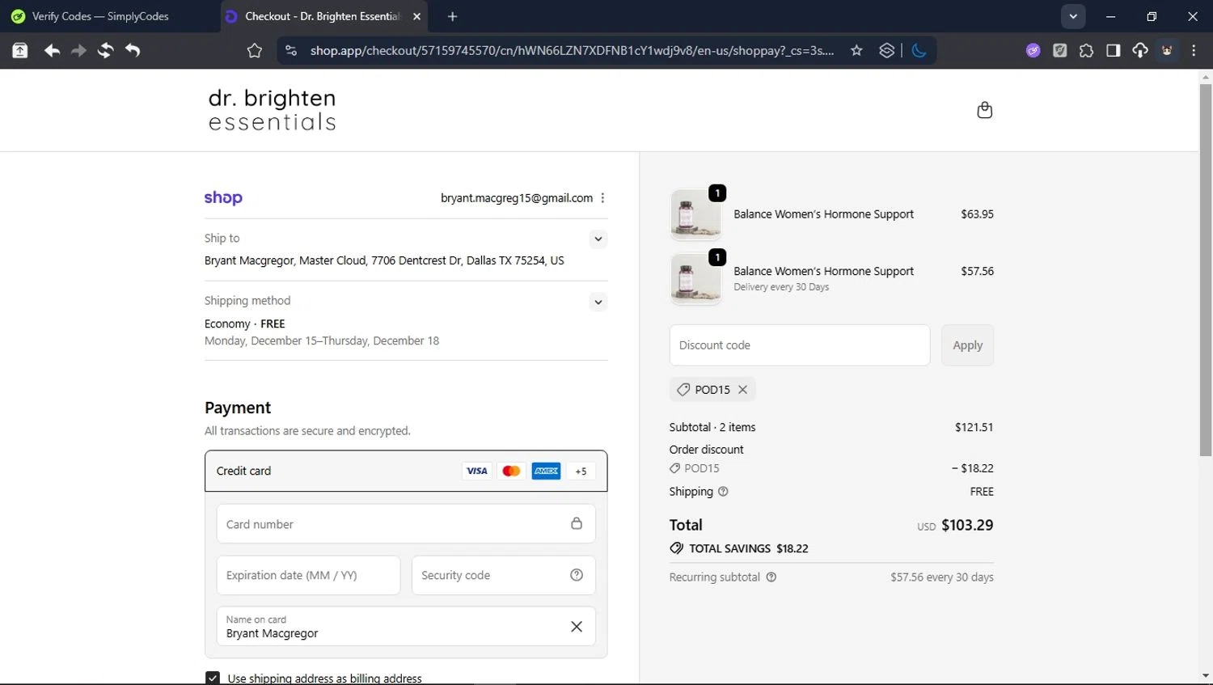Screen dimensions: 1213x685
Task: Open the security code help icon
Action: (577, 575)
